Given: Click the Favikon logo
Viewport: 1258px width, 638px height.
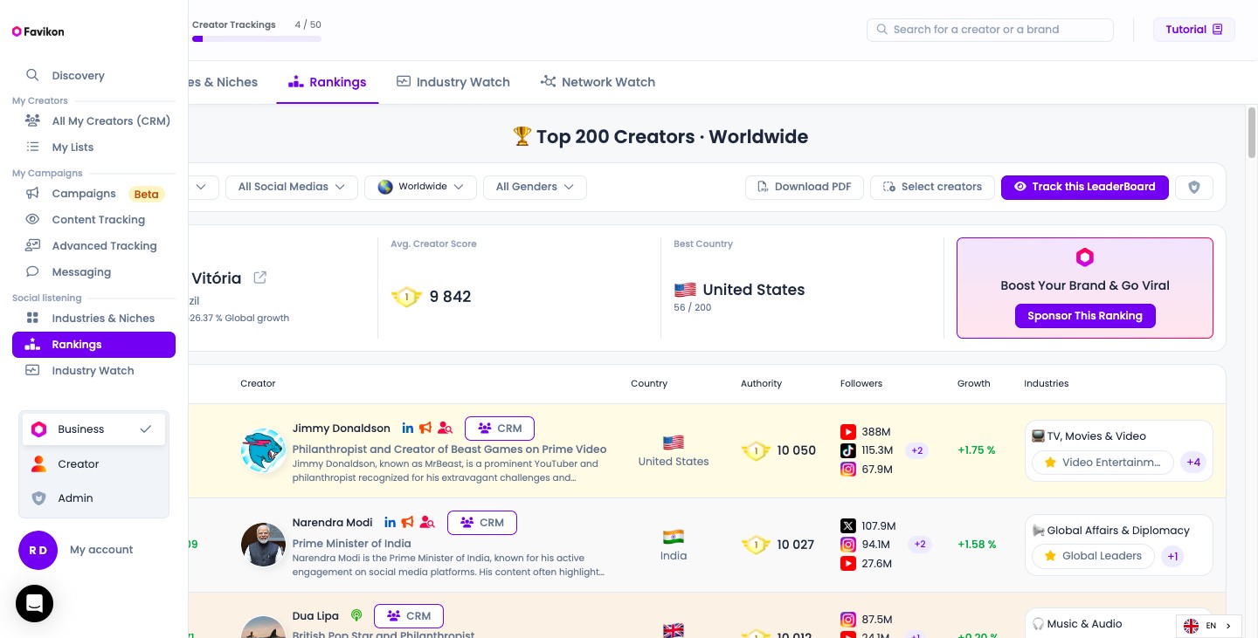Looking at the screenshot, I should pyautogui.click(x=38, y=31).
